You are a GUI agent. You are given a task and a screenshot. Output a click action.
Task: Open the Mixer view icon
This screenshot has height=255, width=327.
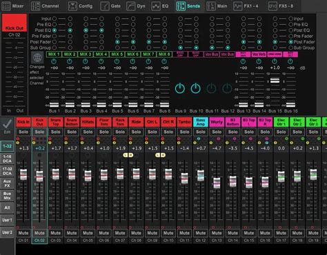(6, 6)
